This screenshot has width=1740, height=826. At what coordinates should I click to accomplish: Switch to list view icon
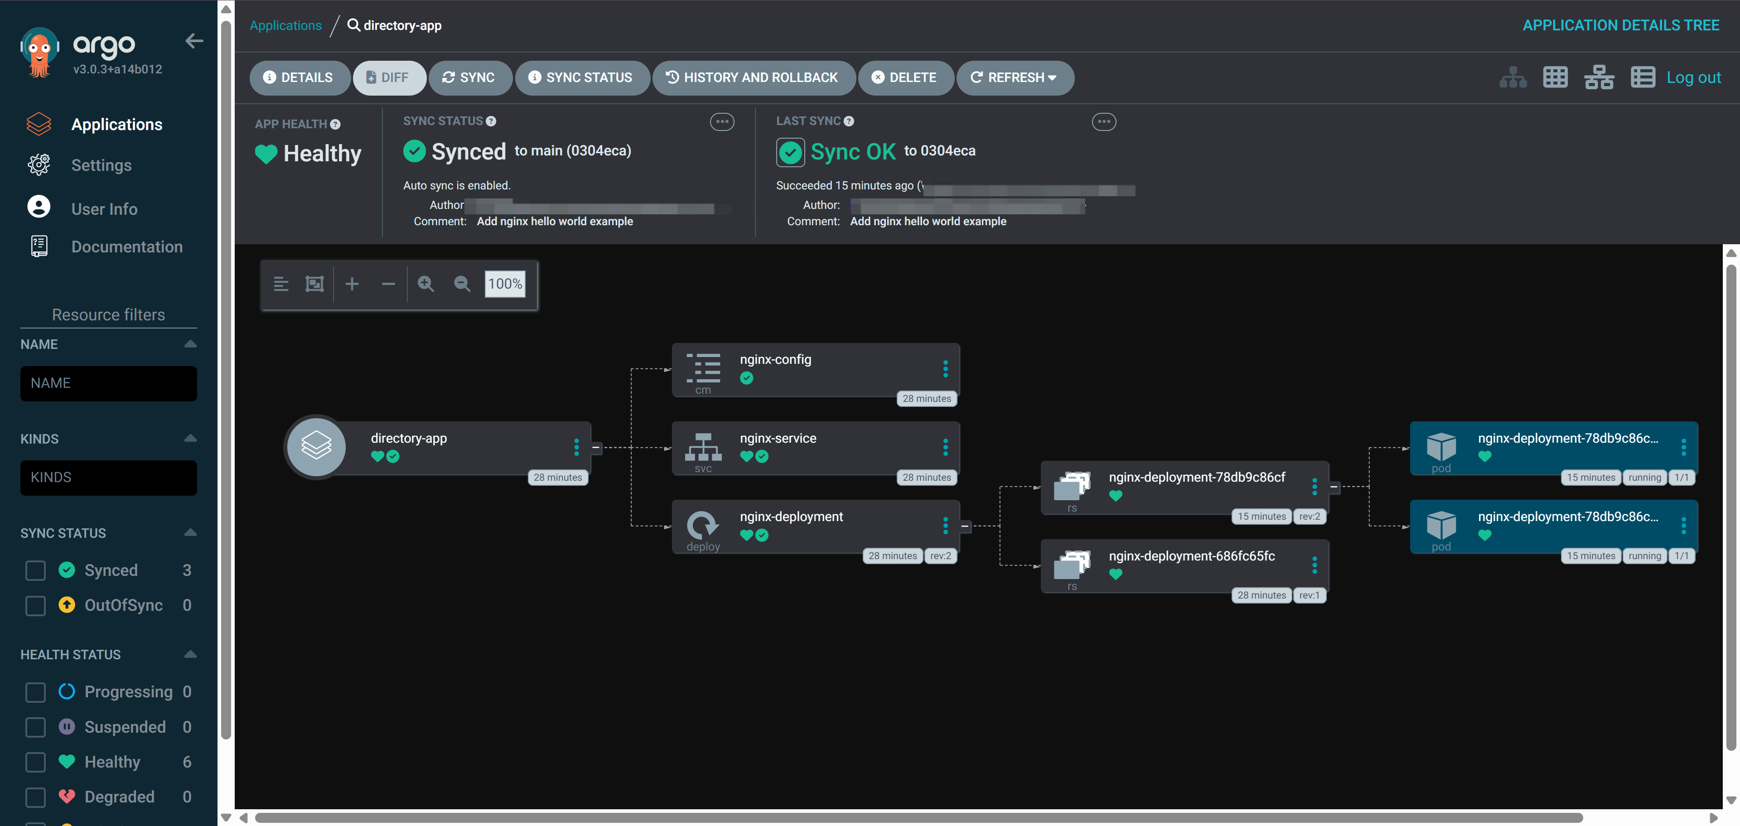1642,77
